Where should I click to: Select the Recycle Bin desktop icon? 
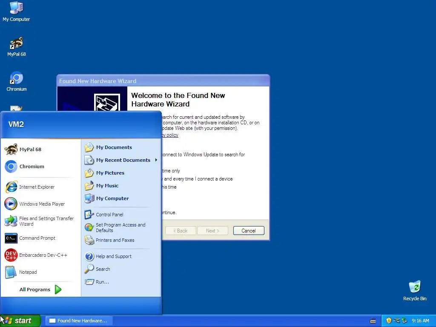415,291
